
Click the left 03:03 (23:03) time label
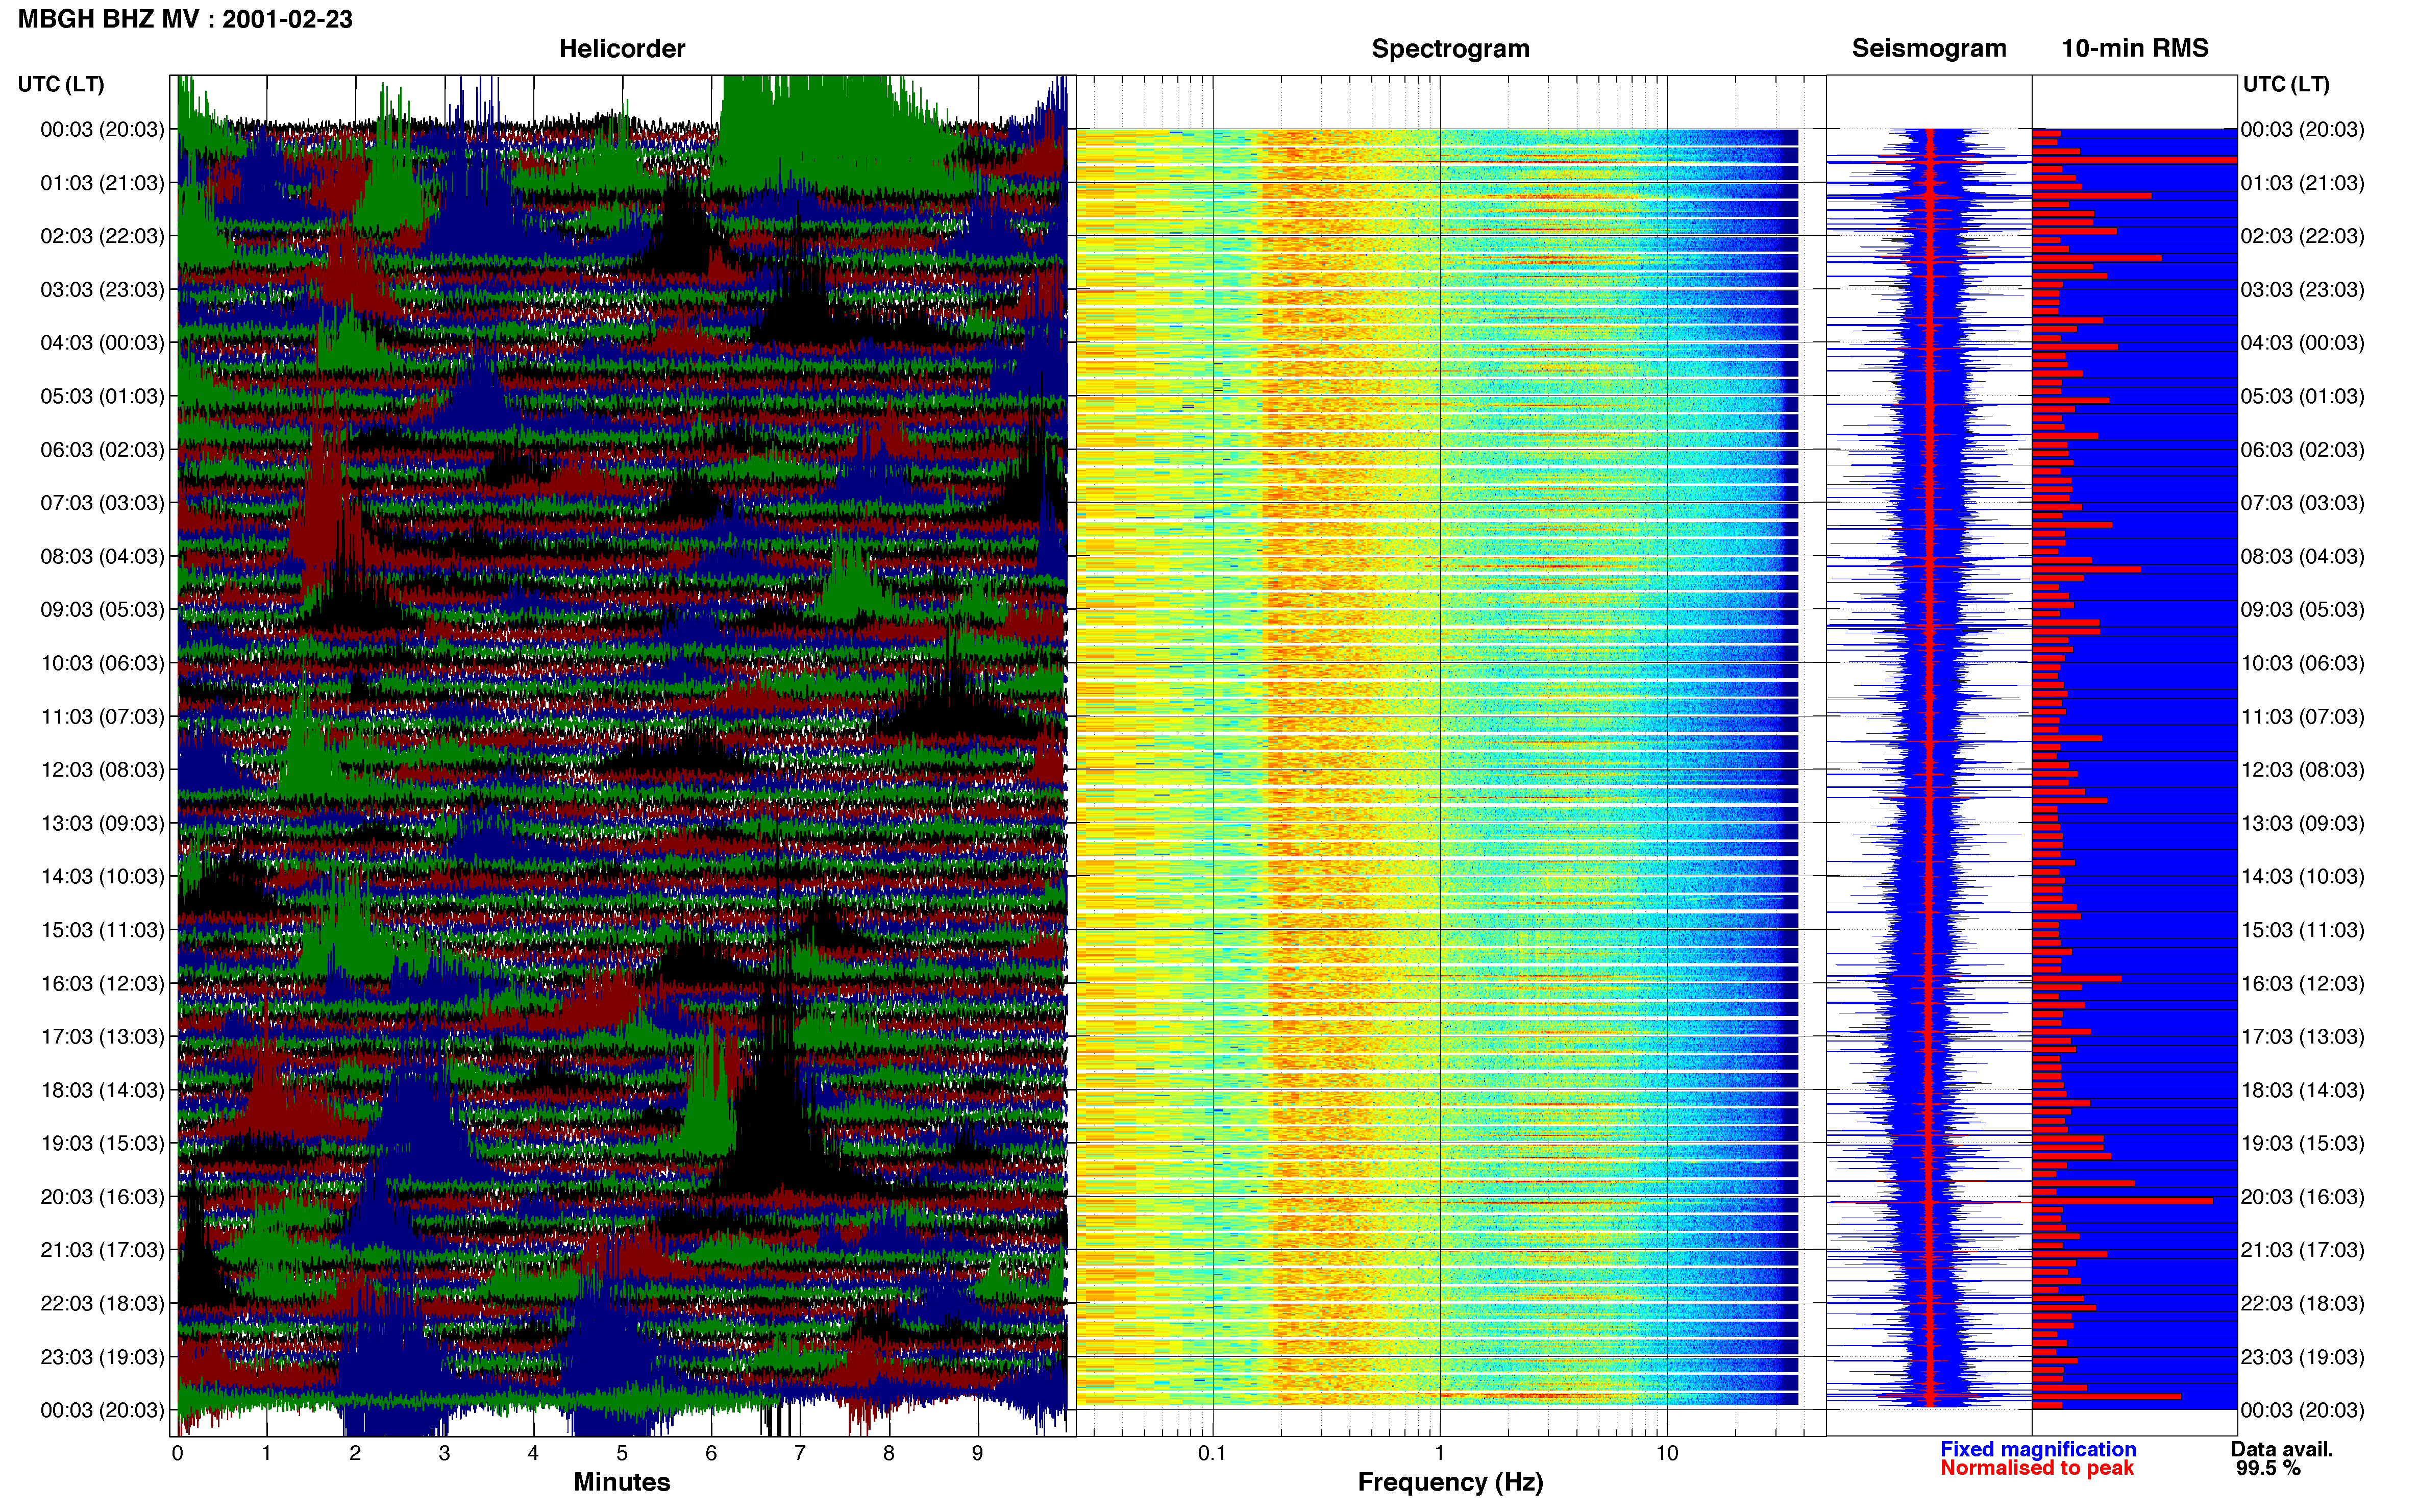pos(102,290)
